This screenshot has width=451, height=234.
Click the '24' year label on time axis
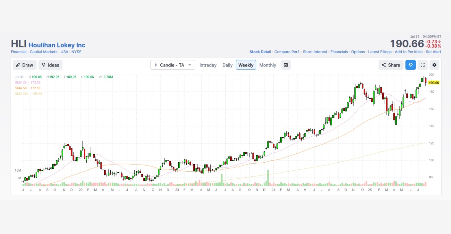click(273, 190)
